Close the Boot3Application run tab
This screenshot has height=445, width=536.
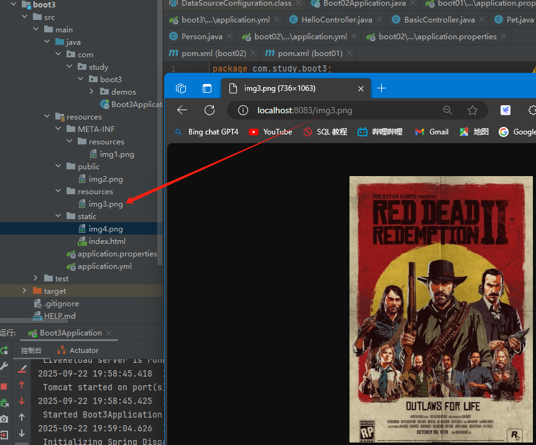click(109, 333)
